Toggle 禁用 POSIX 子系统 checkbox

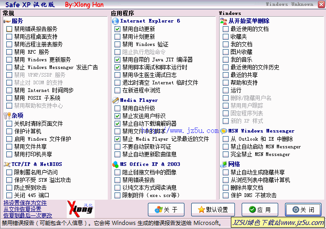9,98
